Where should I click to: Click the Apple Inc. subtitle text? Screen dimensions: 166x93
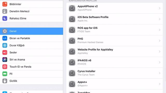coord(83,21)
